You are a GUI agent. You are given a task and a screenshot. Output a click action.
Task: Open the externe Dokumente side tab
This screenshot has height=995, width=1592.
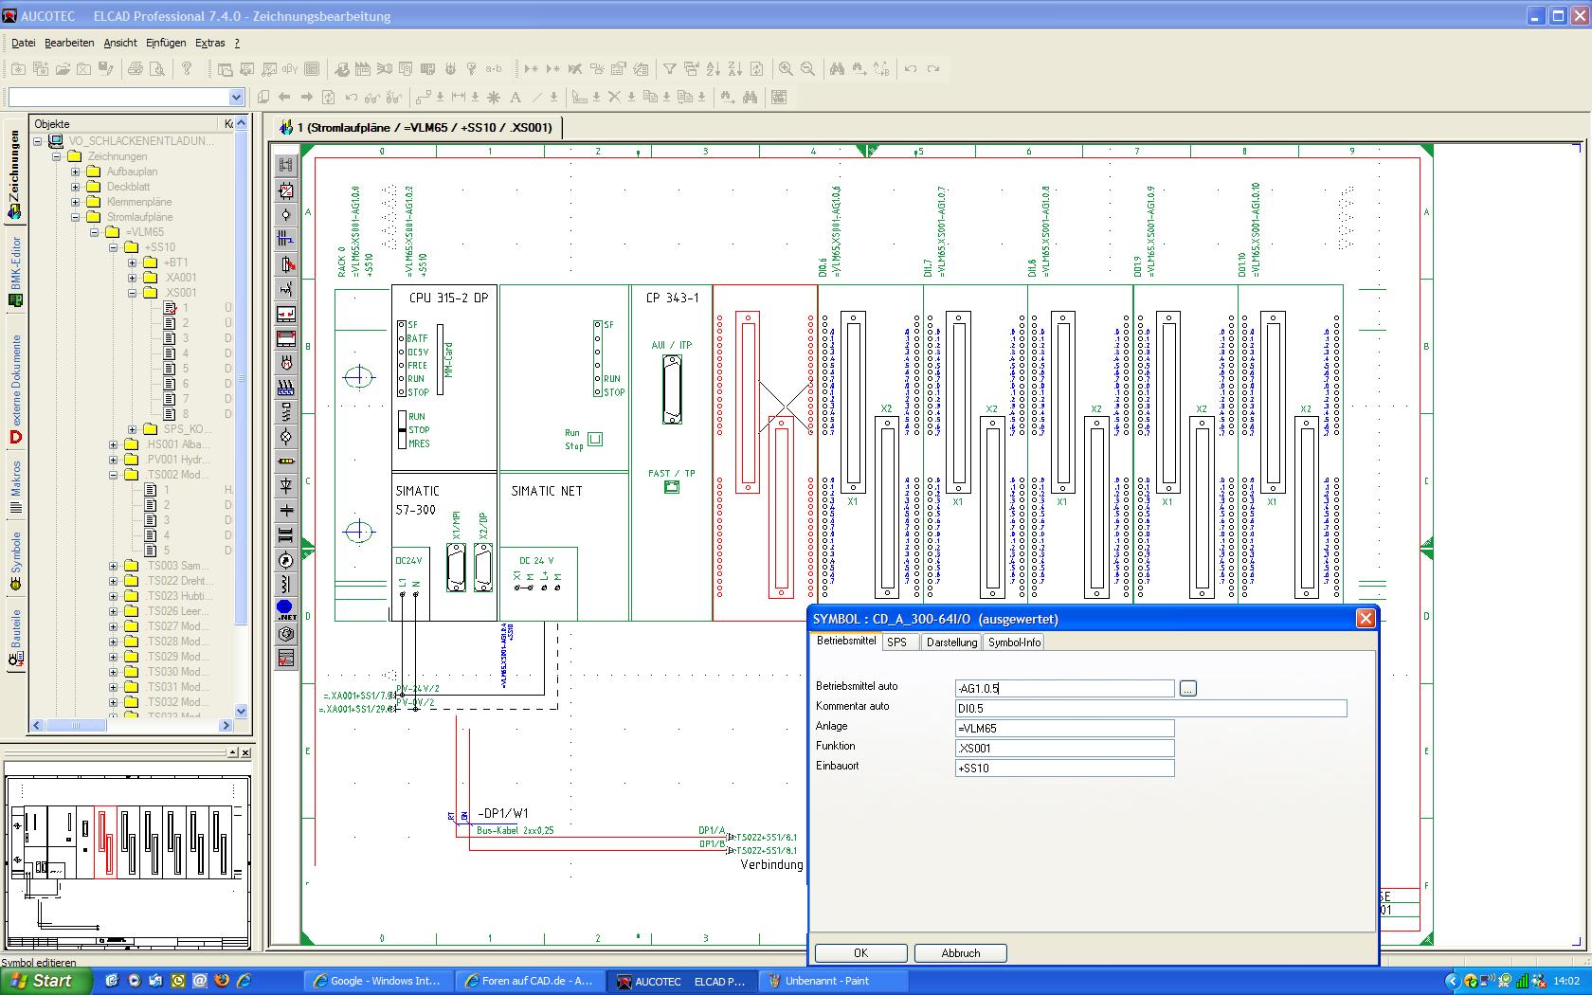15,389
